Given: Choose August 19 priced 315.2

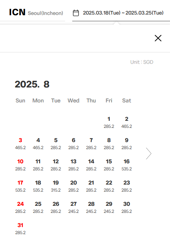Looking at the screenshot, I should coord(56,186).
